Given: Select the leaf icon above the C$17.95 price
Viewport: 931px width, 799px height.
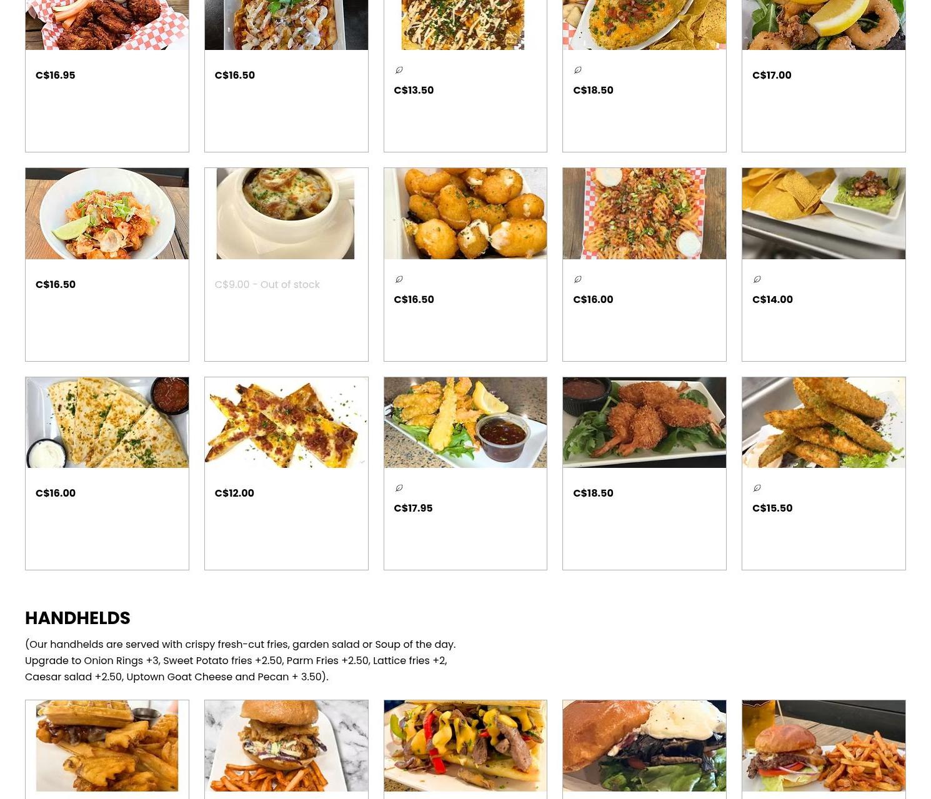Looking at the screenshot, I should [x=399, y=488].
